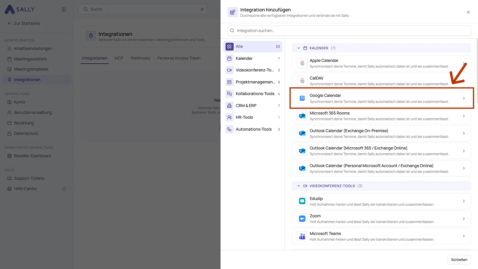478x269 pixels.
Task: Click the Videokonferenz-Tools category icon
Action: [x=229, y=70]
